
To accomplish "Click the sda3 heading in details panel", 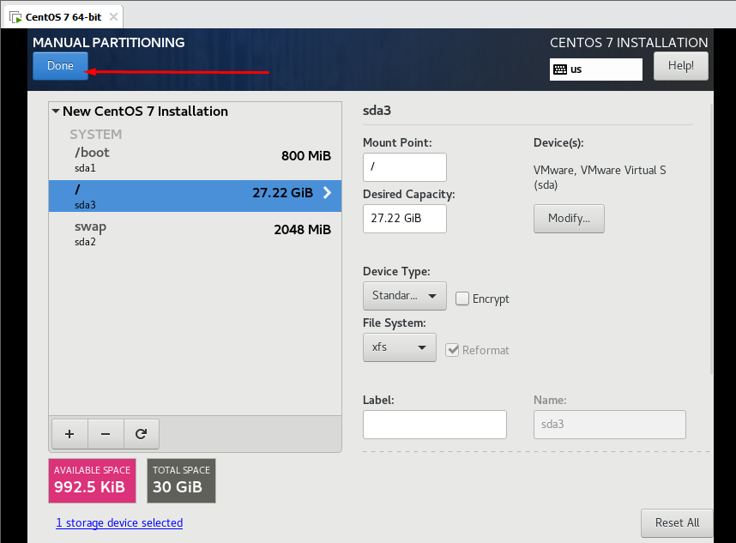I will tap(377, 111).
